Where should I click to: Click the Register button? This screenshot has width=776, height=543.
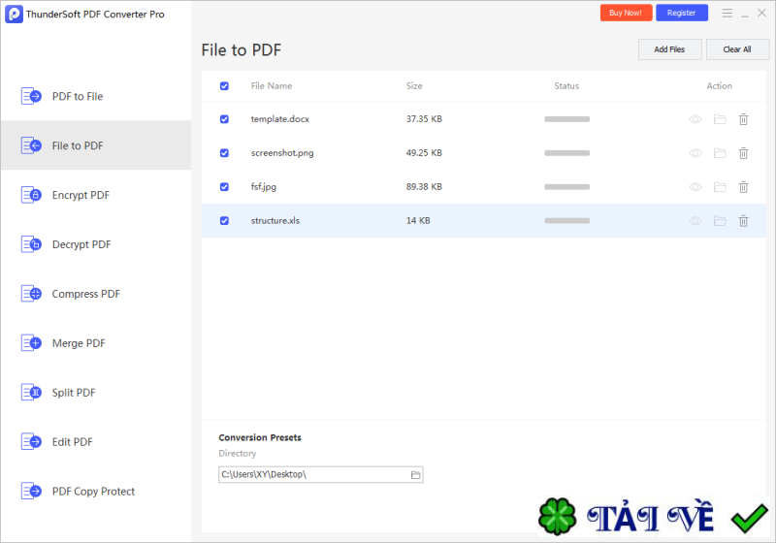[682, 13]
